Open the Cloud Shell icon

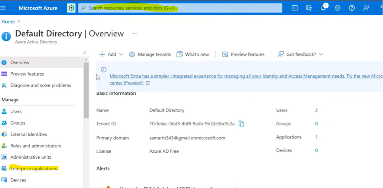[x=295, y=8]
